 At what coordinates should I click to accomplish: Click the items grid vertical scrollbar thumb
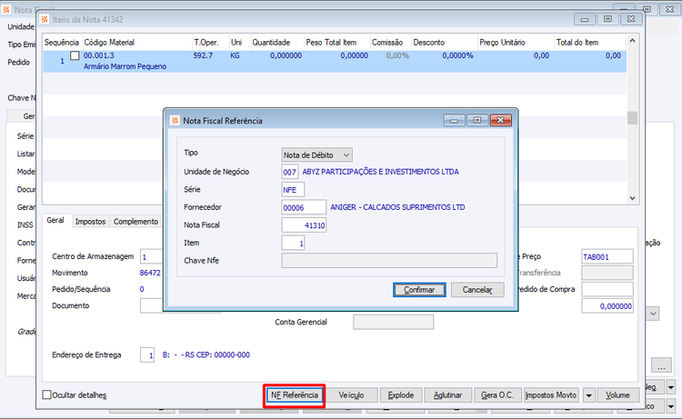[632, 118]
